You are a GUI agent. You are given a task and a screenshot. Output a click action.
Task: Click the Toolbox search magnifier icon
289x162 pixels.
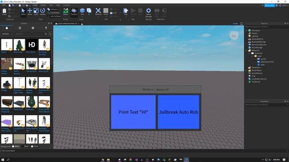46,34
